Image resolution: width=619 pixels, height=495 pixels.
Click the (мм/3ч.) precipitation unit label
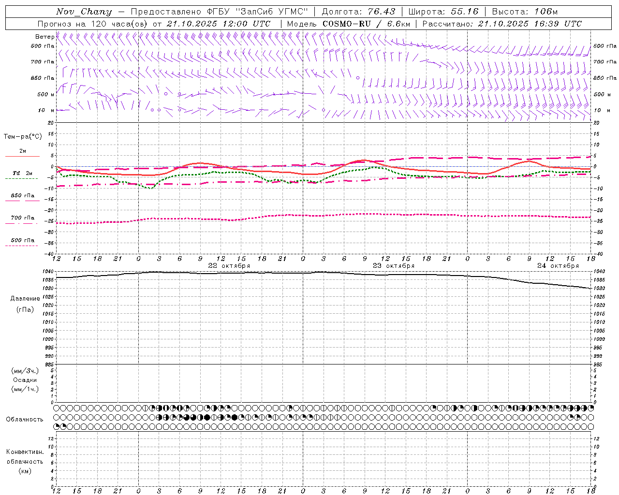coord(25,371)
